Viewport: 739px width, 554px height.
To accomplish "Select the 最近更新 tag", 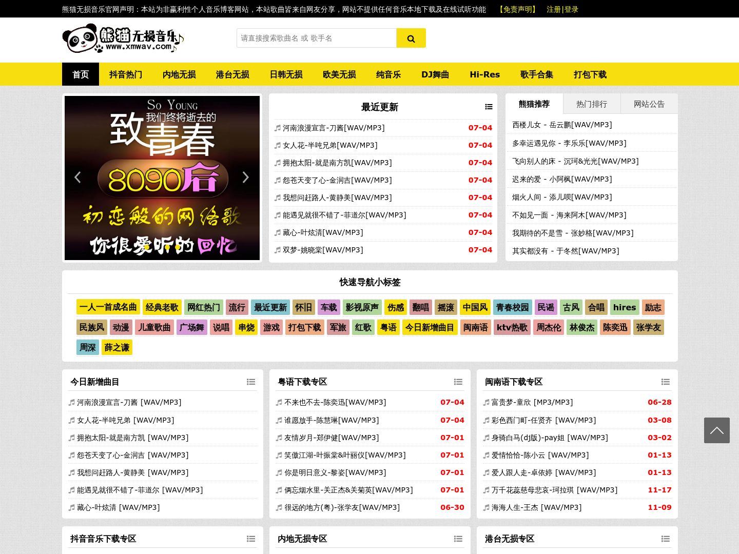I will pyautogui.click(x=270, y=307).
